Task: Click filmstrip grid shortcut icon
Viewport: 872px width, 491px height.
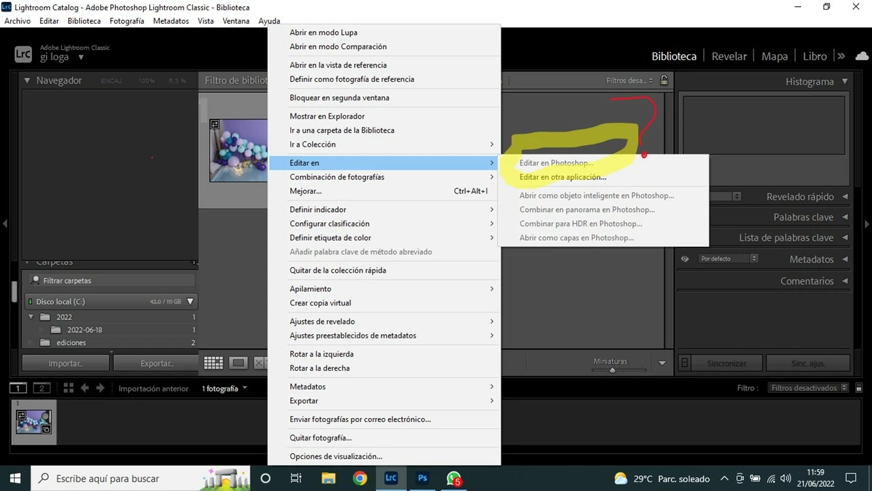Action: tap(68, 388)
